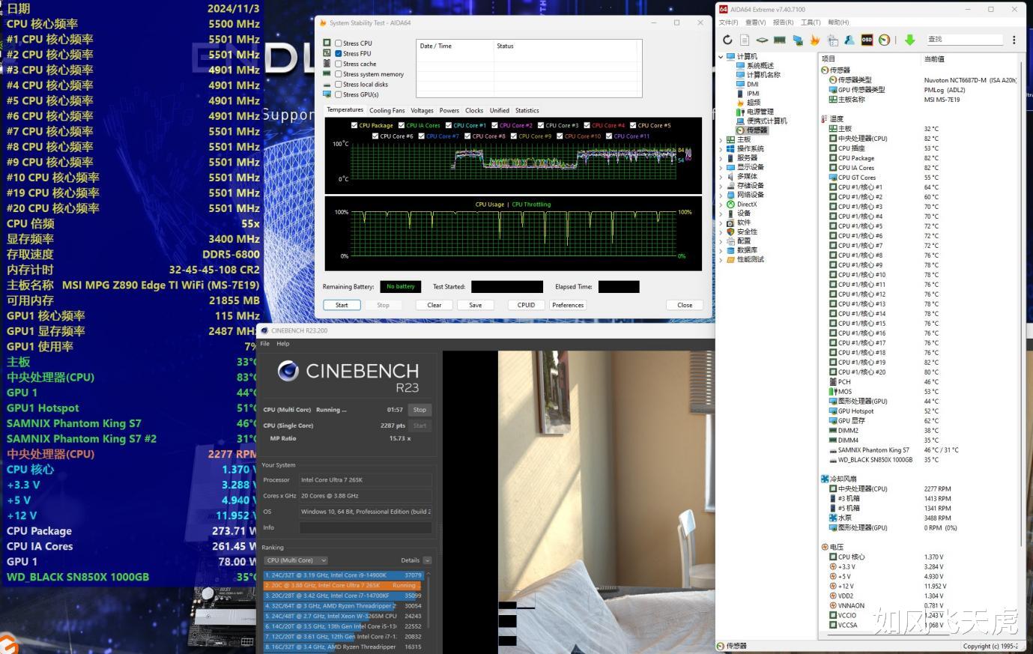Image resolution: width=1033 pixels, height=654 pixels.
Task: Stop the Cinebench multi core test
Action: point(419,410)
